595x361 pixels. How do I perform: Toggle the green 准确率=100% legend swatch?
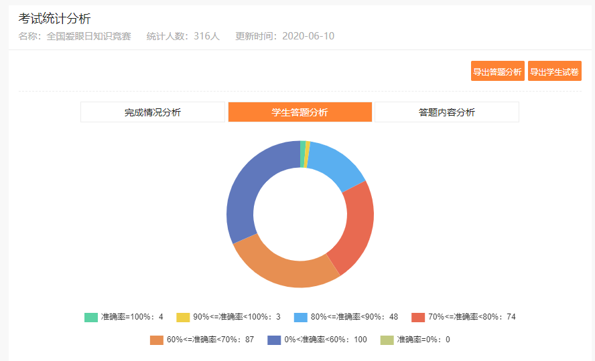(90, 317)
